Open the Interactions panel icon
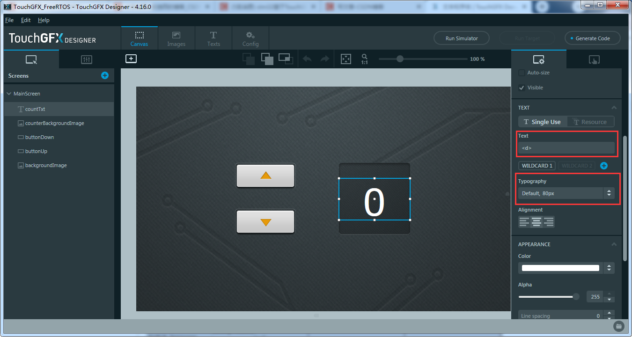Screen dimensions: 632x337 pyautogui.click(x=594, y=59)
